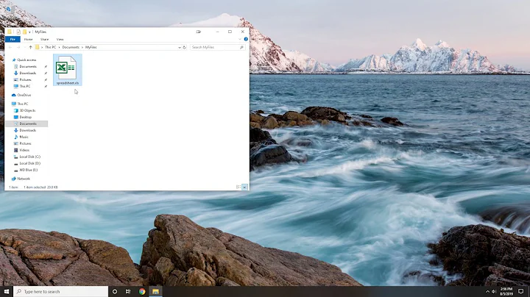Click the New folder icon in the title bar
The image size is (530, 297).
24,32
